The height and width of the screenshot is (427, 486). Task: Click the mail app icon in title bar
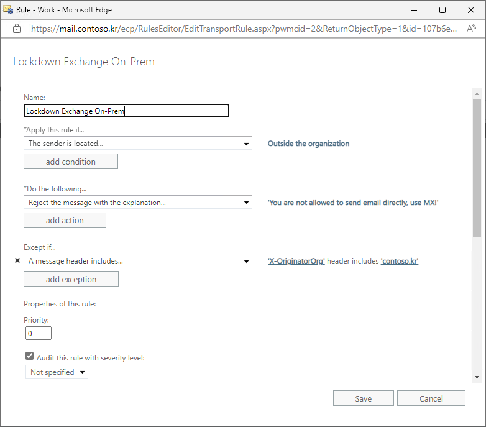[8, 9]
